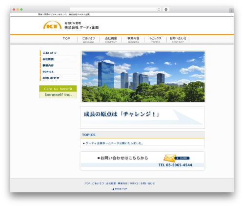Click the TOPICS section heading
Screen dimensions: 244x207
click(89, 135)
